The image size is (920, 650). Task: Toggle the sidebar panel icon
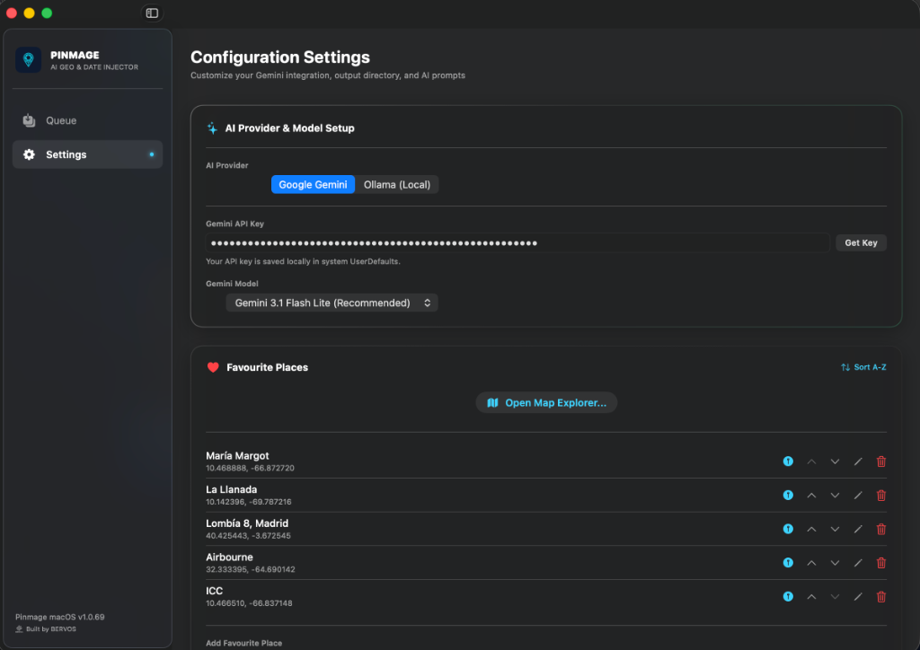pos(152,13)
